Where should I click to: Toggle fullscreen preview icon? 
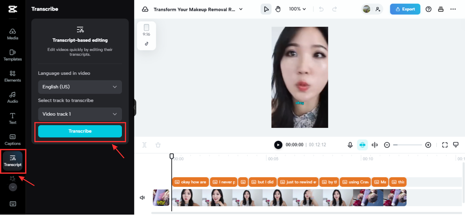tap(445, 145)
